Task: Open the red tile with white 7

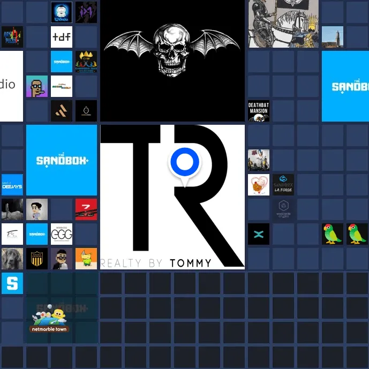Action: [x=86, y=209]
